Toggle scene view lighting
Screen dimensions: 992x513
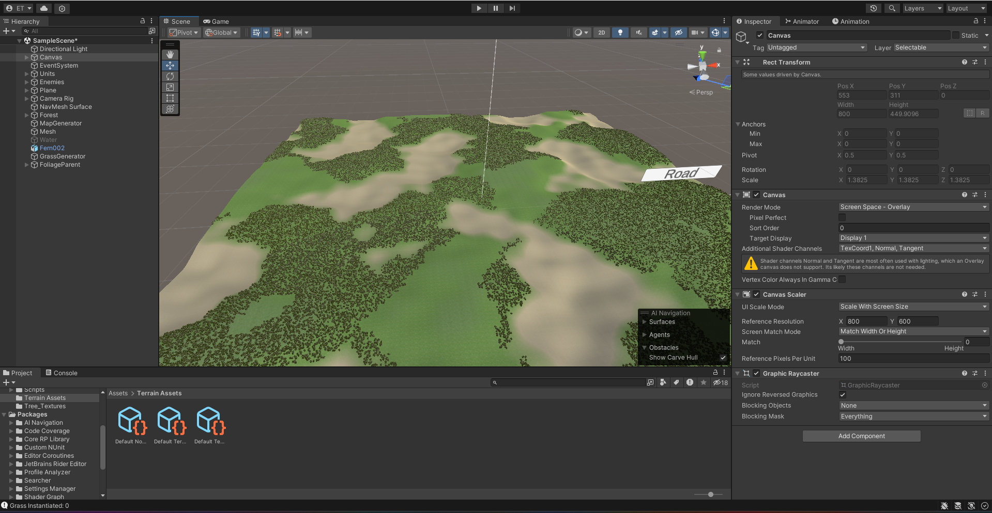click(620, 33)
